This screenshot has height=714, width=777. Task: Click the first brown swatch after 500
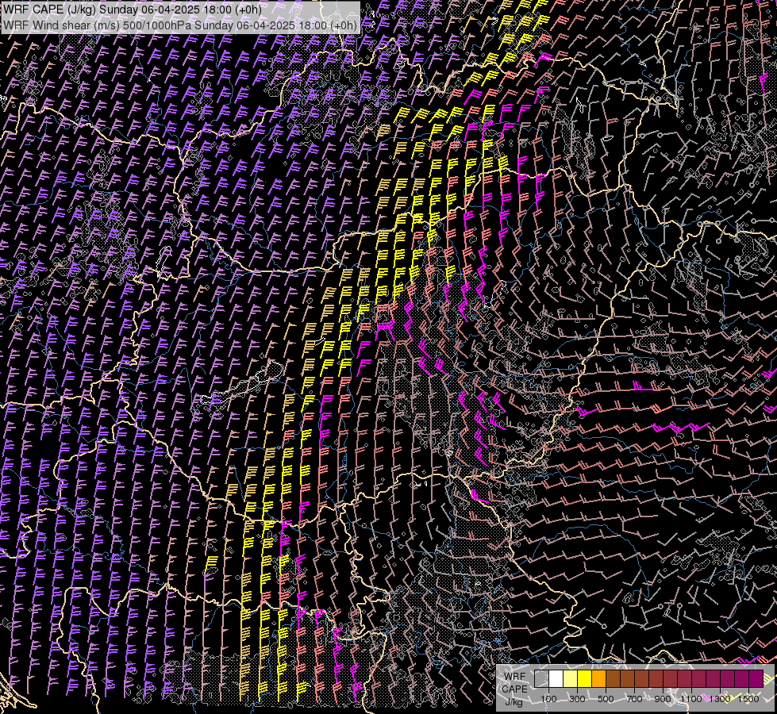point(613,679)
